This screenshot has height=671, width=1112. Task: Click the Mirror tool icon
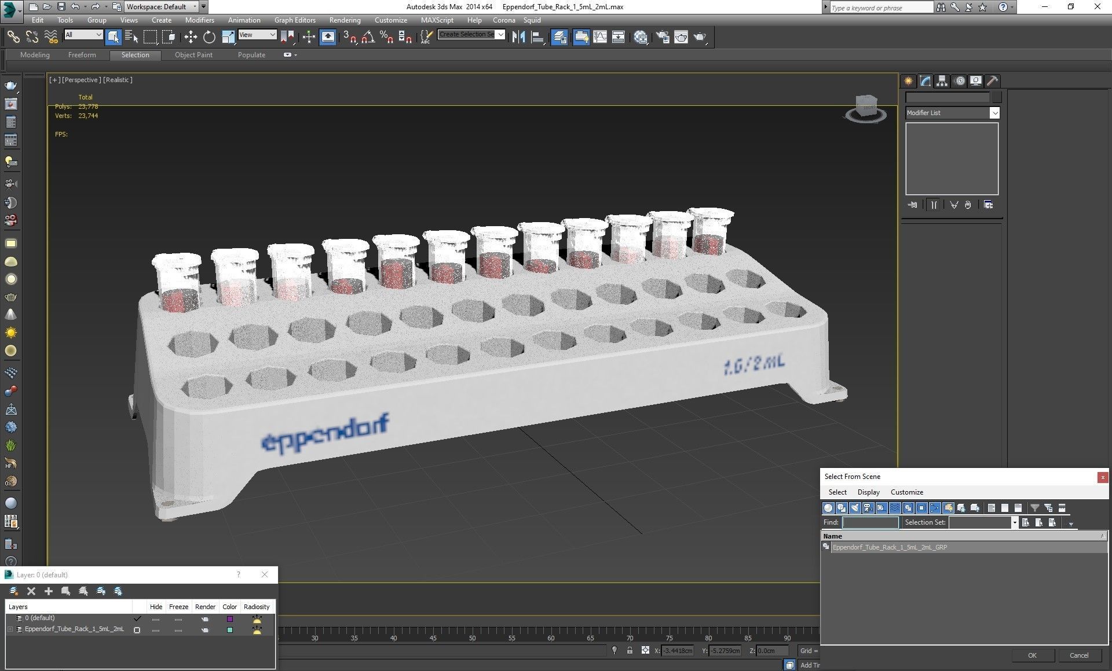[519, 37]
